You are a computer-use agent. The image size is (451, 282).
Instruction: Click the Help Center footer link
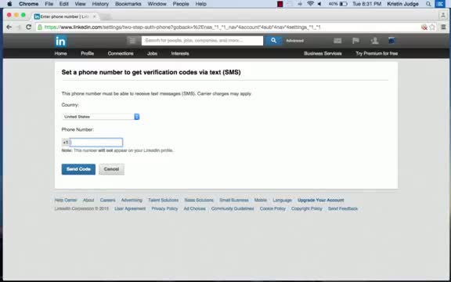tap(66, 200)
